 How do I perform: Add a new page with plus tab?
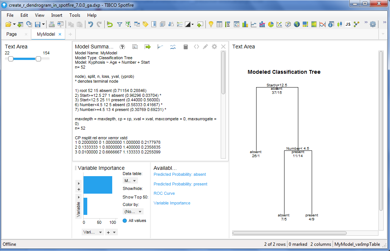pyautogui.click(x=70, y=34)
